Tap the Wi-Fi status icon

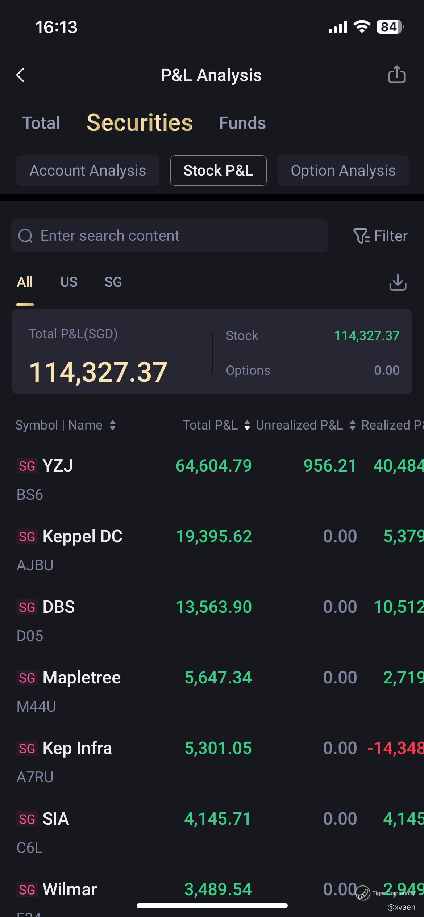click(361, 27)
